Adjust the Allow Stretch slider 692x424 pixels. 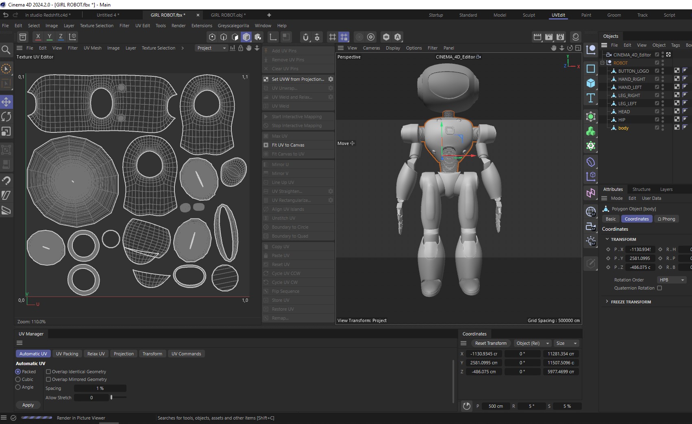pyautogui.click(x=111, y=398)
